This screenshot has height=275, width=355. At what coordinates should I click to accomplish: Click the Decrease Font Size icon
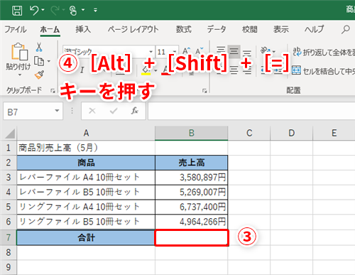tap(199, 51)
